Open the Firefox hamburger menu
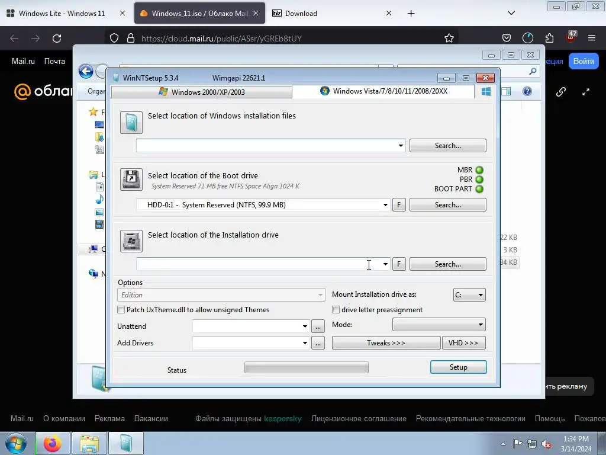 [591, 38]
